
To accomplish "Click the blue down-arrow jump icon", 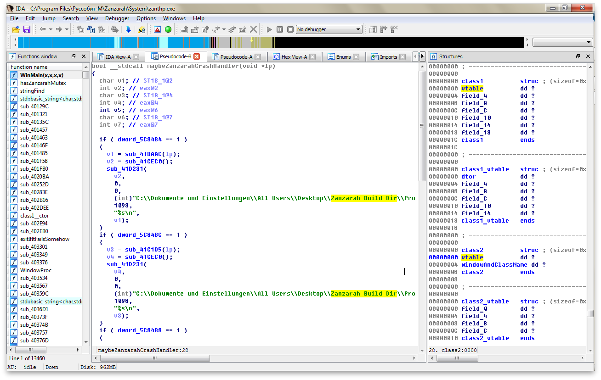I will pos(129,29).
